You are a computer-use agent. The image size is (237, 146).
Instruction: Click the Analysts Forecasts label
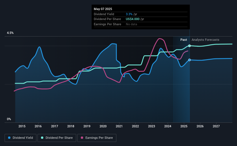click(206, 40)
